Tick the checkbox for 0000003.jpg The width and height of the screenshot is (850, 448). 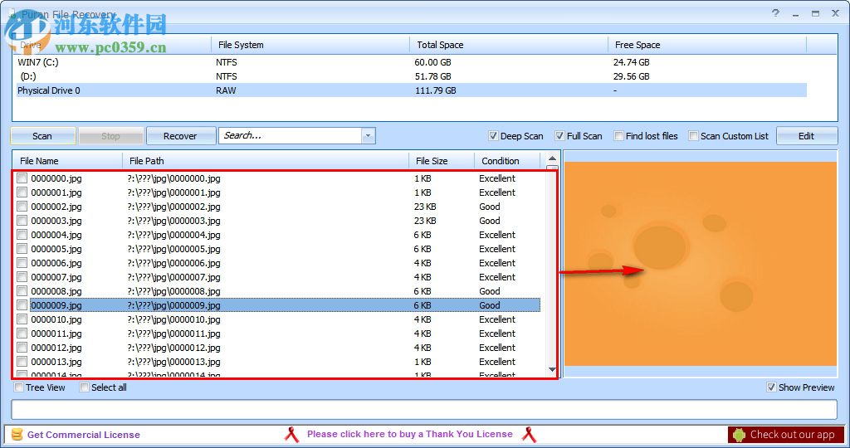click(x=22, y=221)
